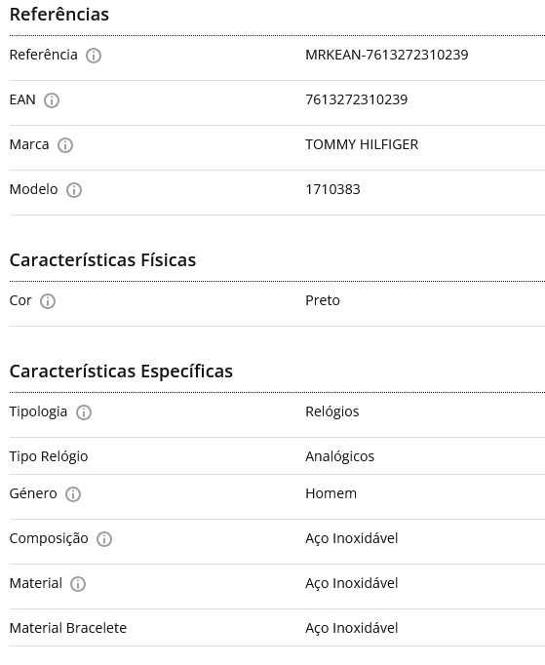The height and width of the screenshot is (665, 545).
Task: Click the Preto color value
Action: click(323, 300)
